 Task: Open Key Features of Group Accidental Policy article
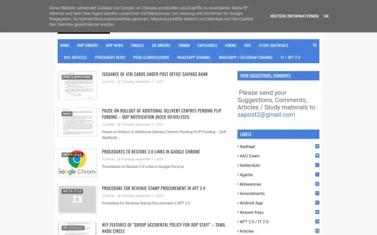tap(164, 228)
